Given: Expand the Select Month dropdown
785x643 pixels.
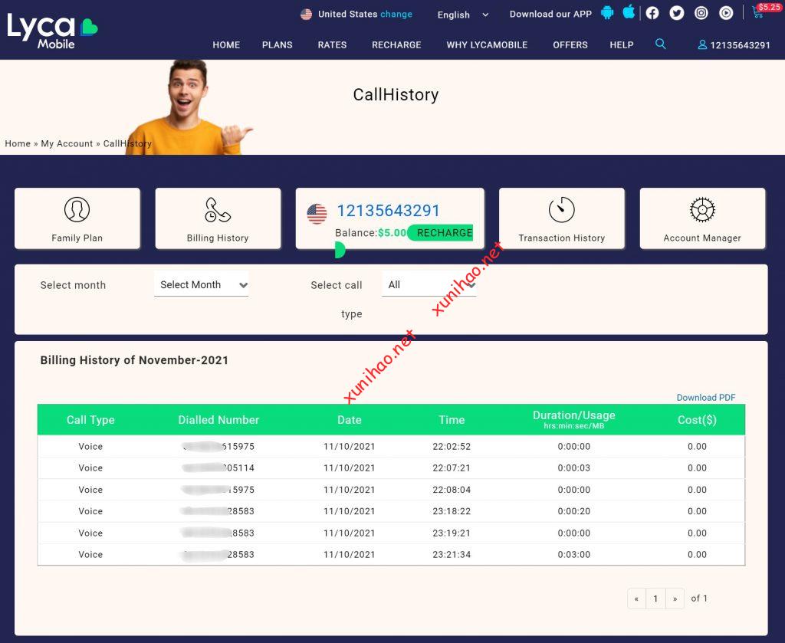Looking at the screenshot, I should [x=202, y=285].
